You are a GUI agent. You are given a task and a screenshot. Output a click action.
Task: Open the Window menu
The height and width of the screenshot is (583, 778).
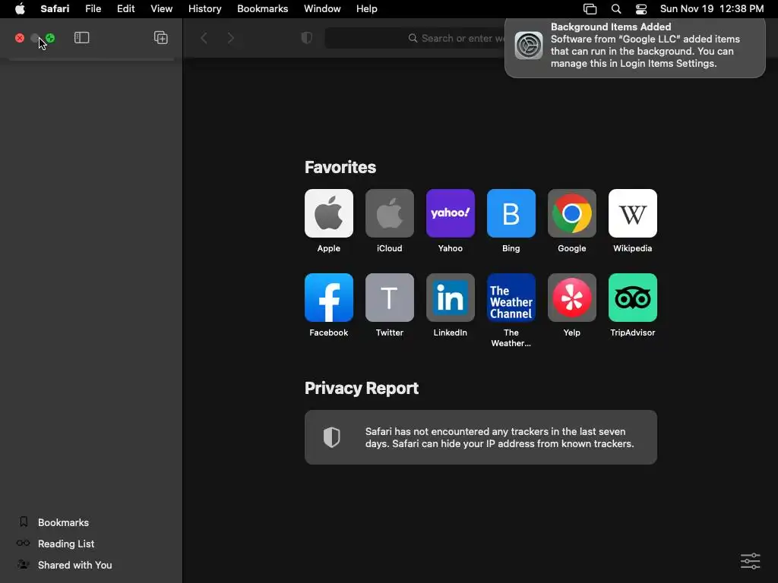pos(322,9)
